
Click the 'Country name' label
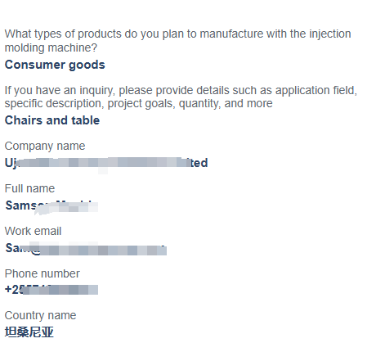(x=40, y=316)
